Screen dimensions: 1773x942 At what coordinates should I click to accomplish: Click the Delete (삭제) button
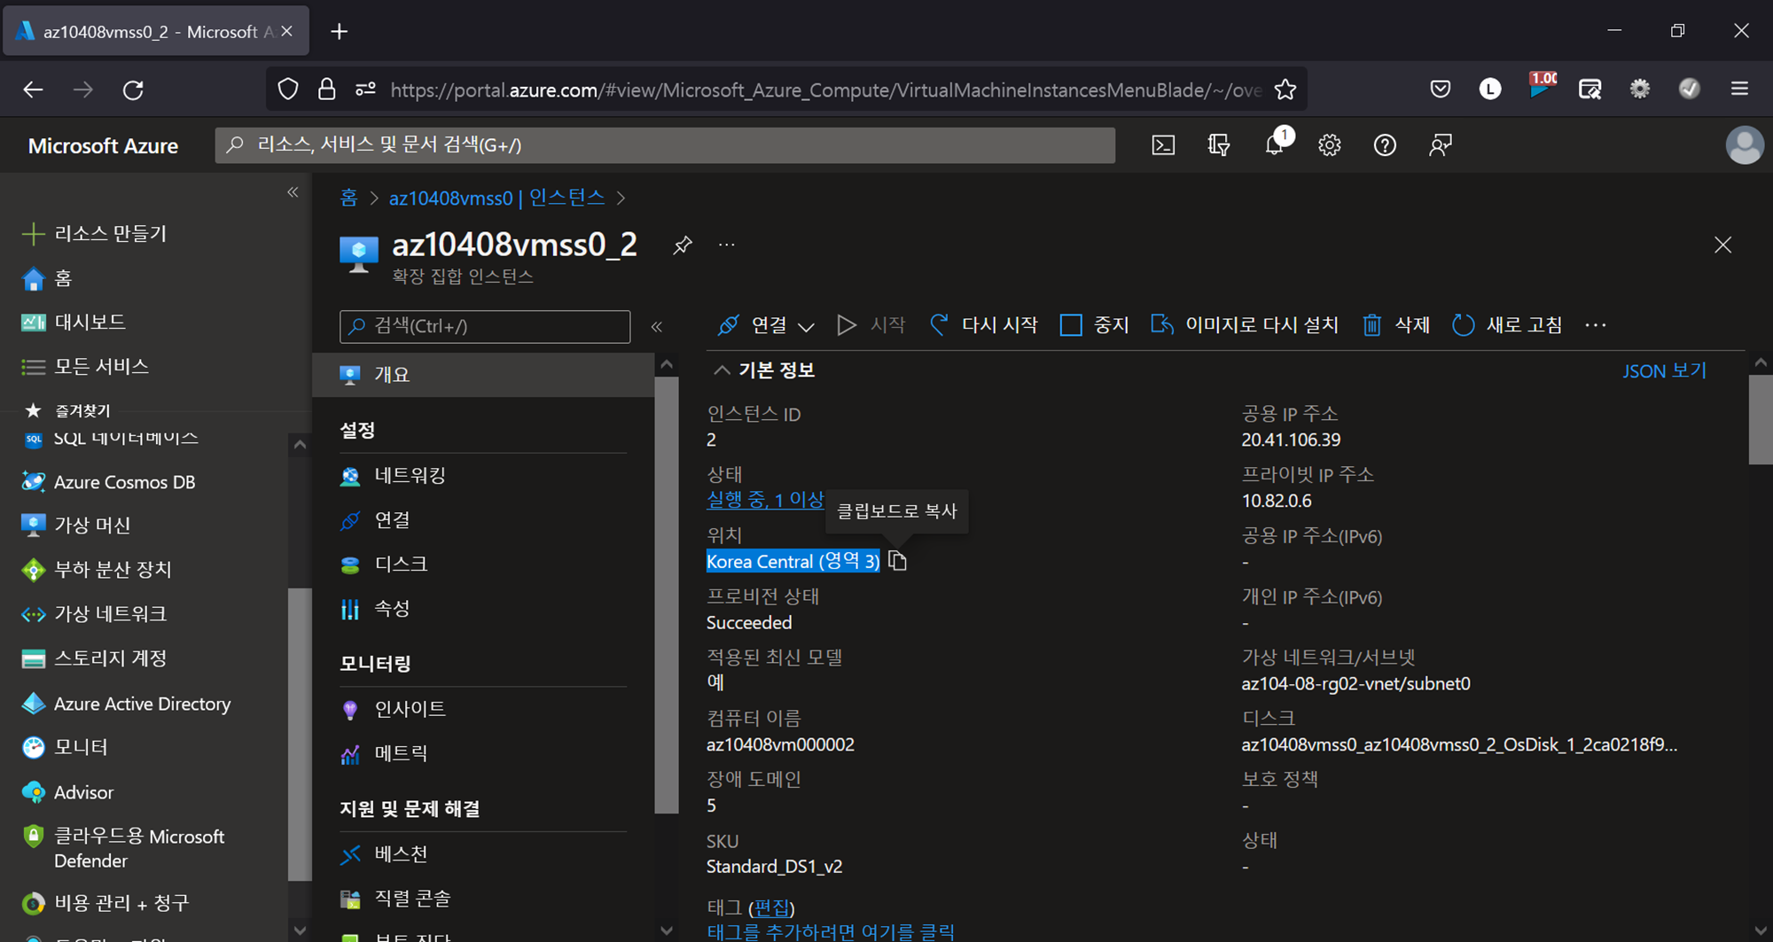click(1396, 325)
